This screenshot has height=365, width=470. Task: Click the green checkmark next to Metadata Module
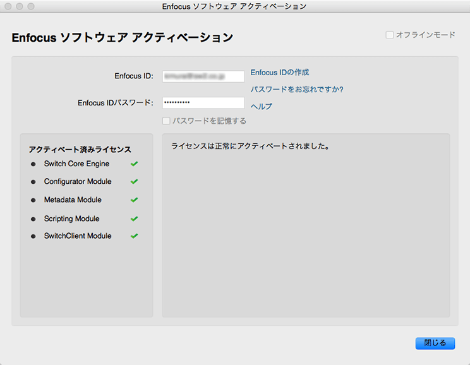pos(135,200)
